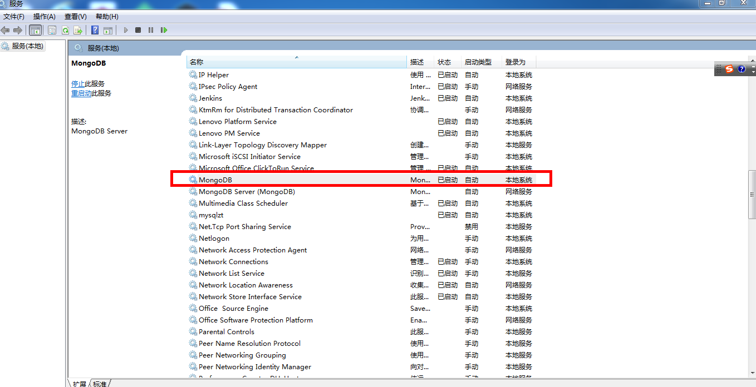Image resolution: width=756 pixels, height=387 pixels.
Task: Click the gear icon beside Office Source Engine
Action: [x=193, y=308]
